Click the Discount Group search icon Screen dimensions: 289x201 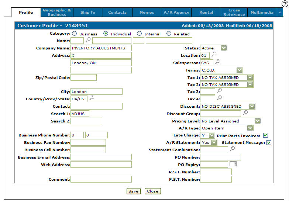pos(245,112)
